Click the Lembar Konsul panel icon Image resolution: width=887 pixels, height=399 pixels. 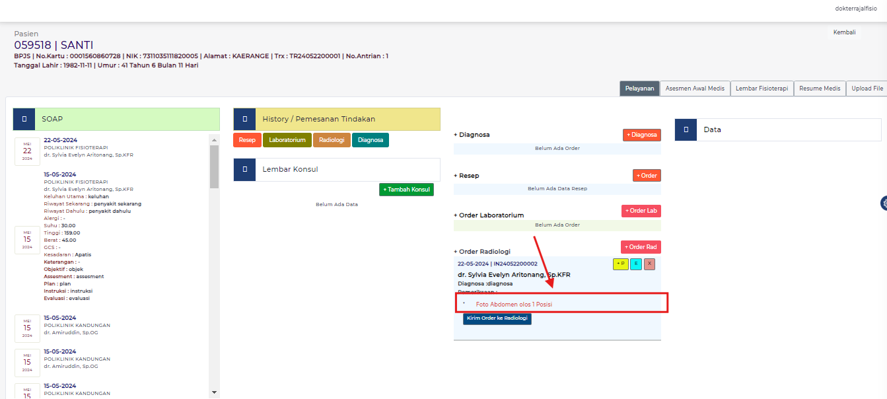244,169
